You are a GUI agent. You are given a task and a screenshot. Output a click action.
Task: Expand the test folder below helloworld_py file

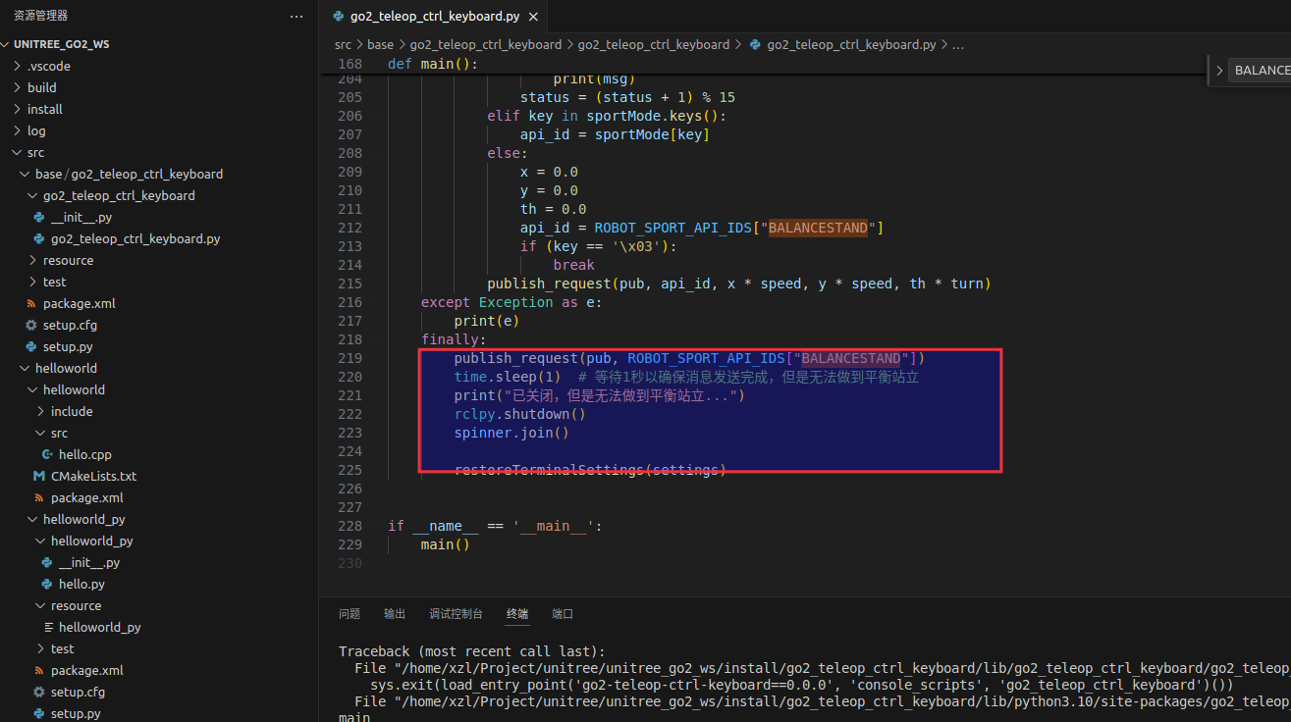click(40, 648)
